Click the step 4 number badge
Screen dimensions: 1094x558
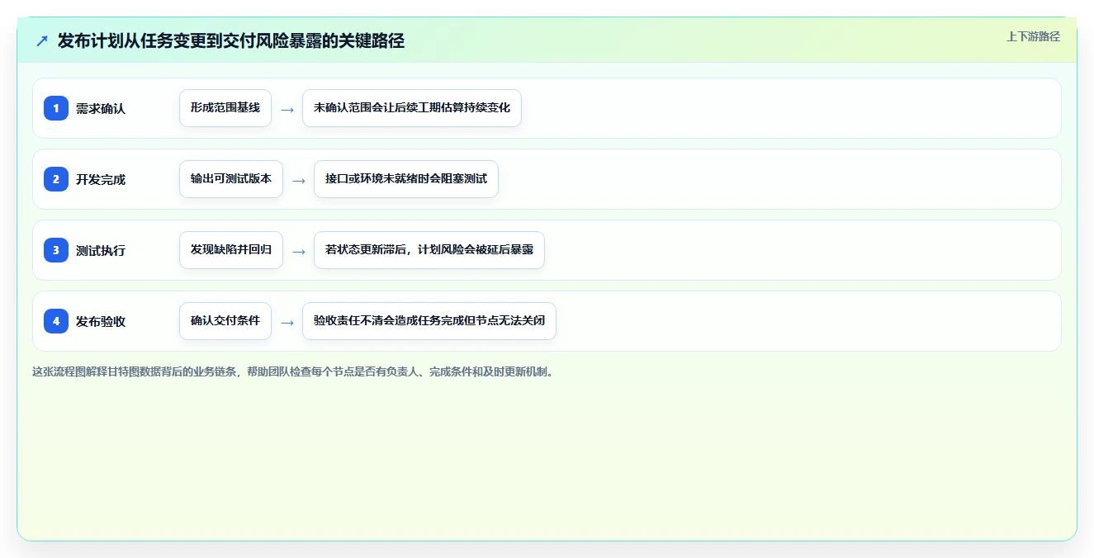click(x=56, y=321)
